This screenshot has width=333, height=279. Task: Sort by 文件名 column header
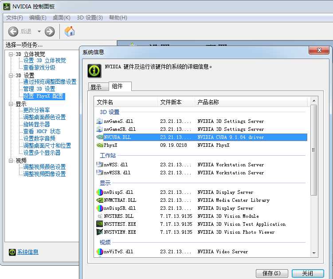(x=126, y=102)
